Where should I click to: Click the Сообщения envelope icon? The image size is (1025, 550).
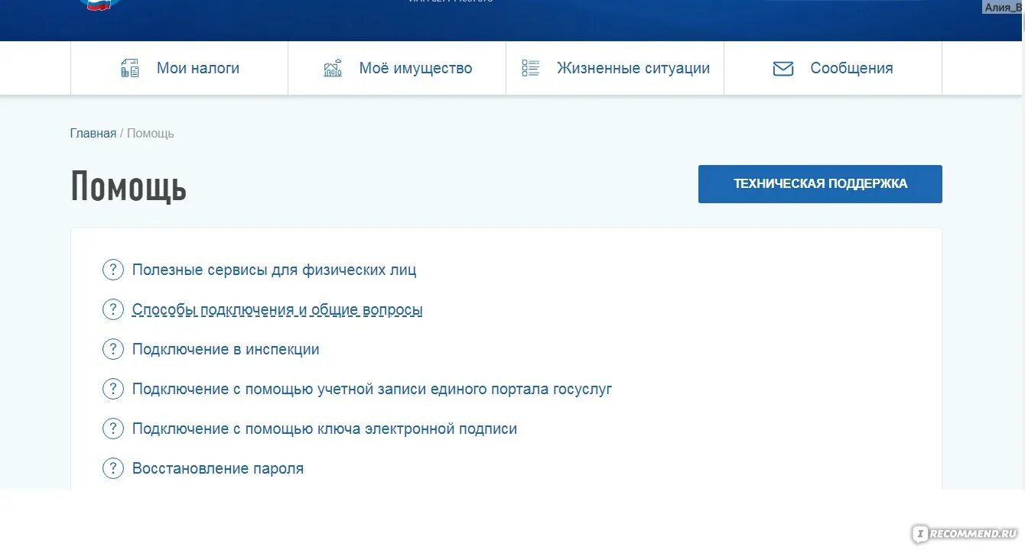pyautogui.click(x=783, y=69)
